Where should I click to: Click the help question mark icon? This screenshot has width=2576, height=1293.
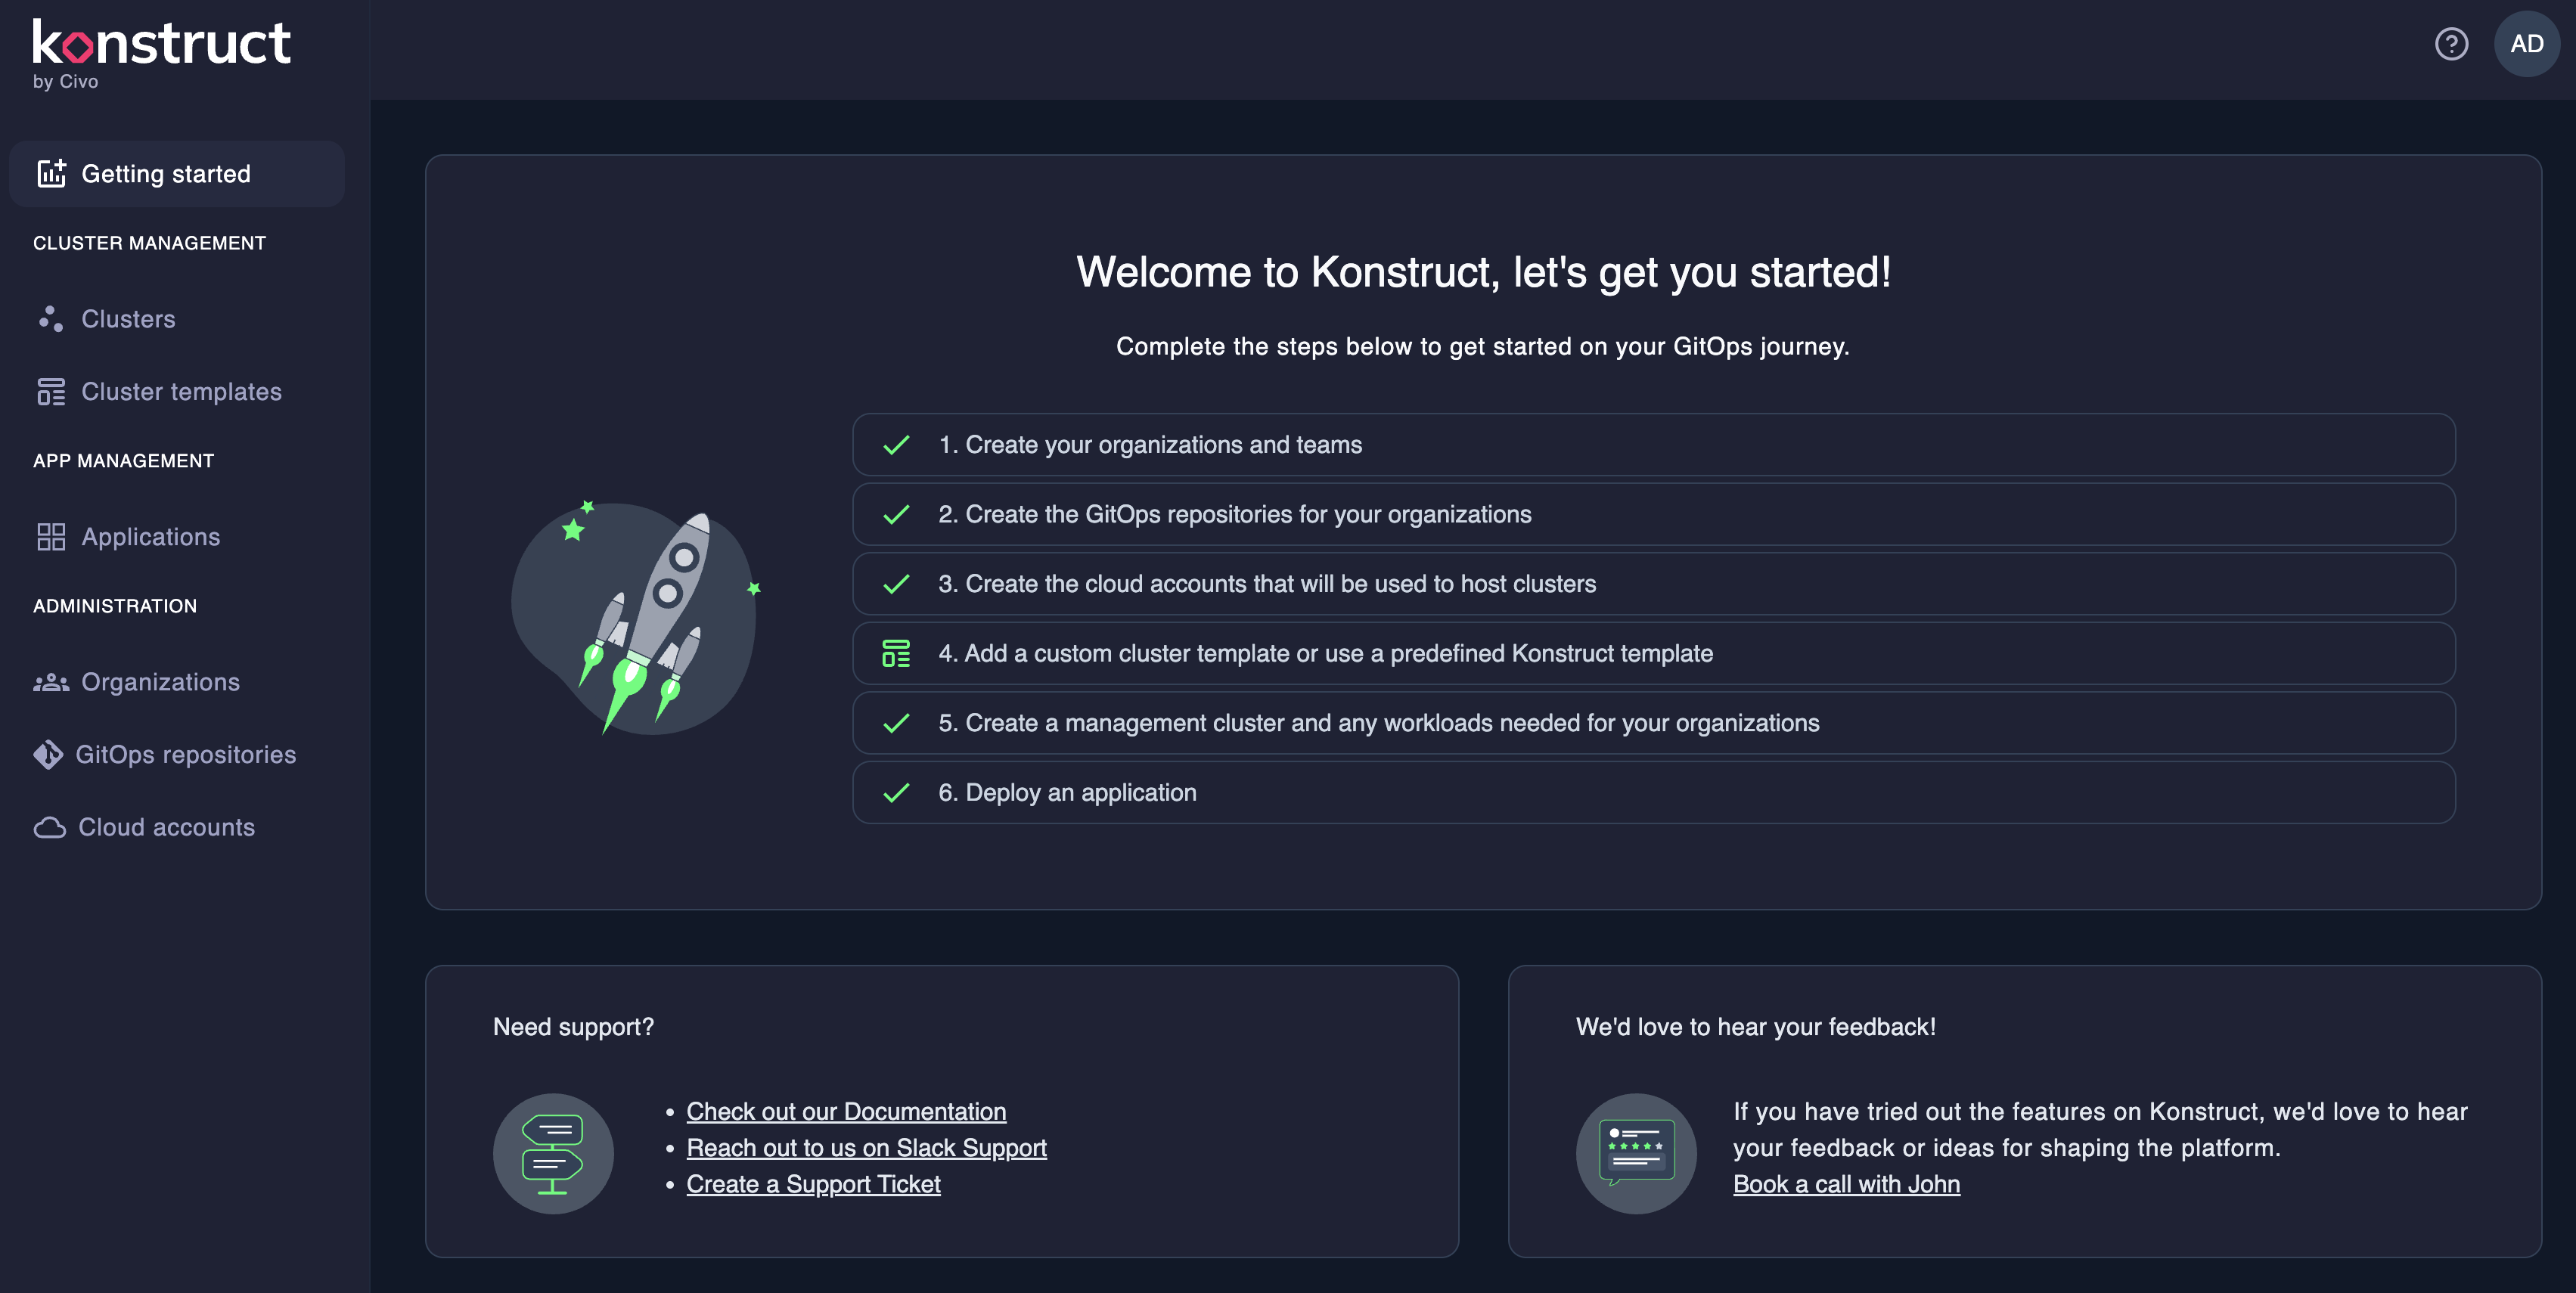tap(2450, 44)
